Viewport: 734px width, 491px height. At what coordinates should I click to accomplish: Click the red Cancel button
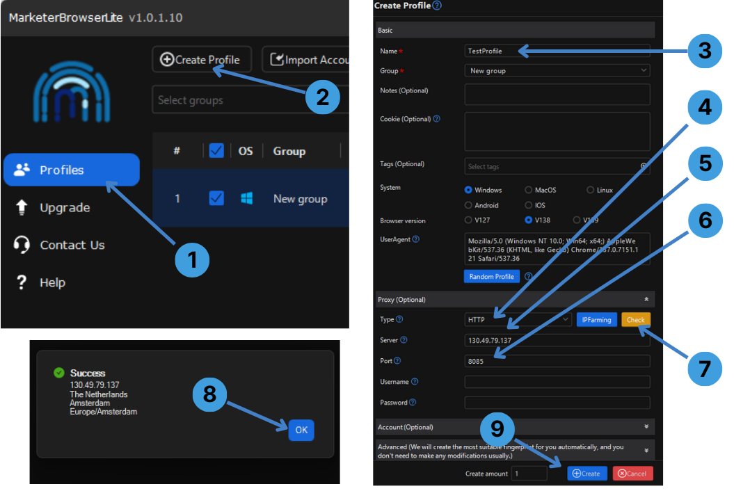(x=632, y=474)
